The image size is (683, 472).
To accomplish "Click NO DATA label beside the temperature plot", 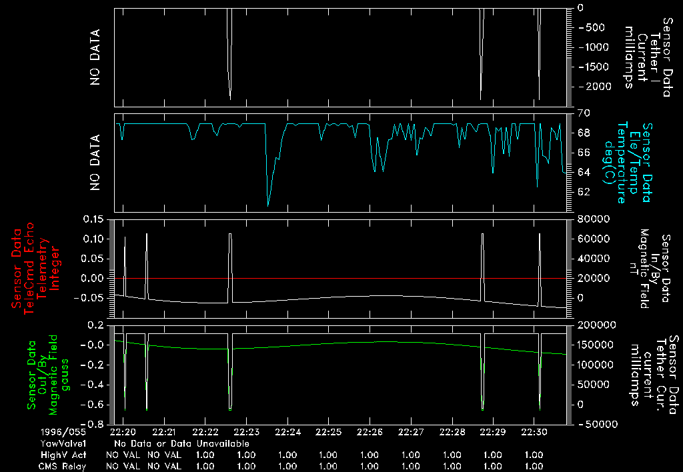I will click(95, 163).
